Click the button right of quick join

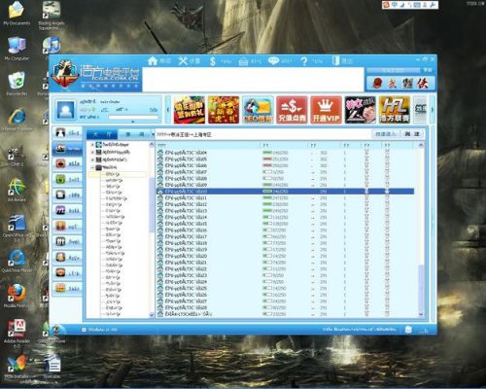tap(412, 134)
